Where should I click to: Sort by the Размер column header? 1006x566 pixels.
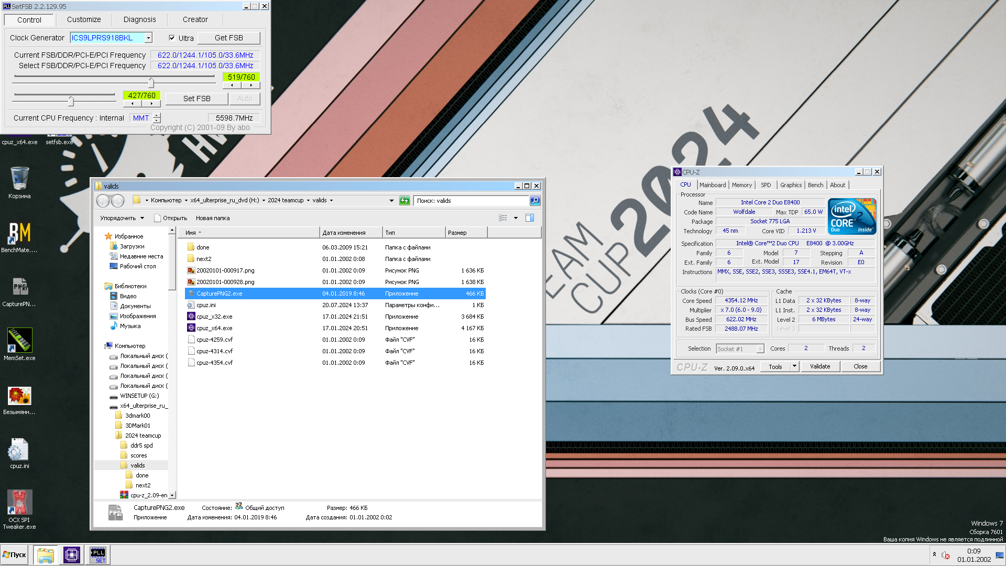coord(466,233)
